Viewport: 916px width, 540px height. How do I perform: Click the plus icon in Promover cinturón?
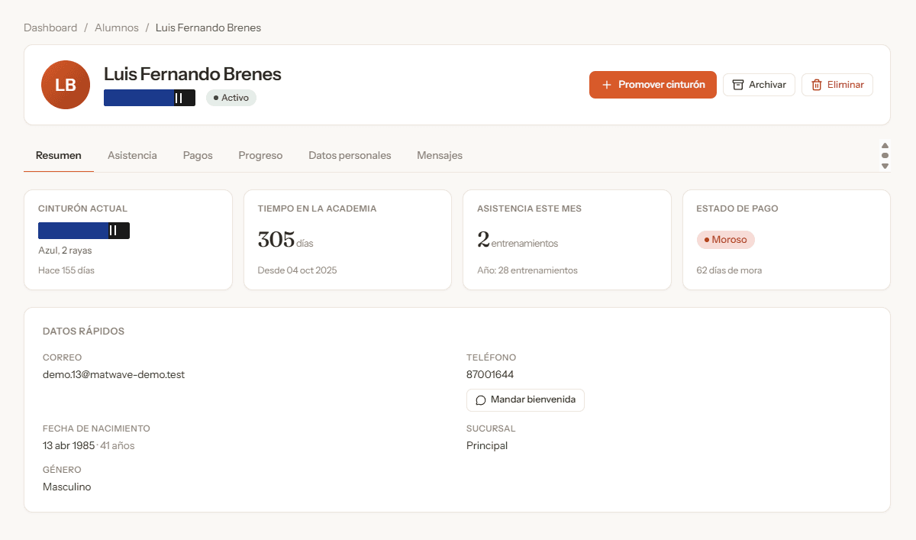pos(607,85)
